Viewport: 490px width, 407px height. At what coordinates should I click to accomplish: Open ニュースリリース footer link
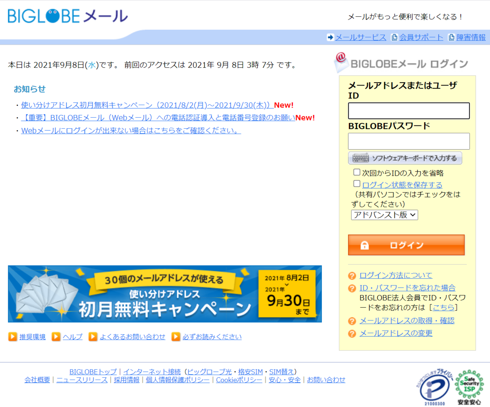pyautogui.click(x=82, y=380)
